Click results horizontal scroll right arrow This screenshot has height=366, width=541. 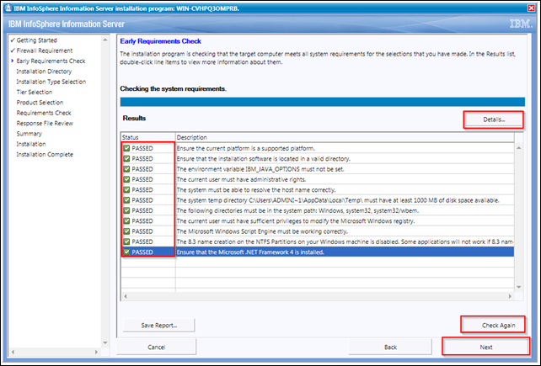[x=510, y=296]
